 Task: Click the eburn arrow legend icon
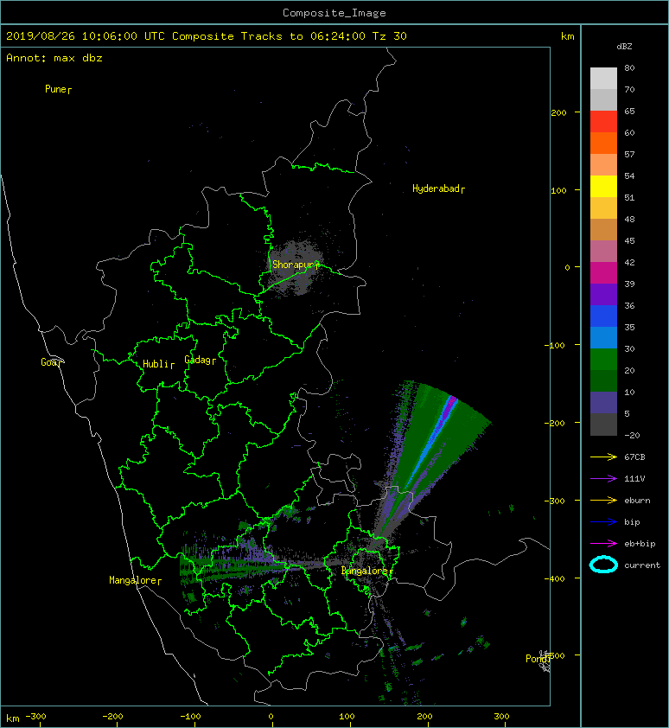603,501
